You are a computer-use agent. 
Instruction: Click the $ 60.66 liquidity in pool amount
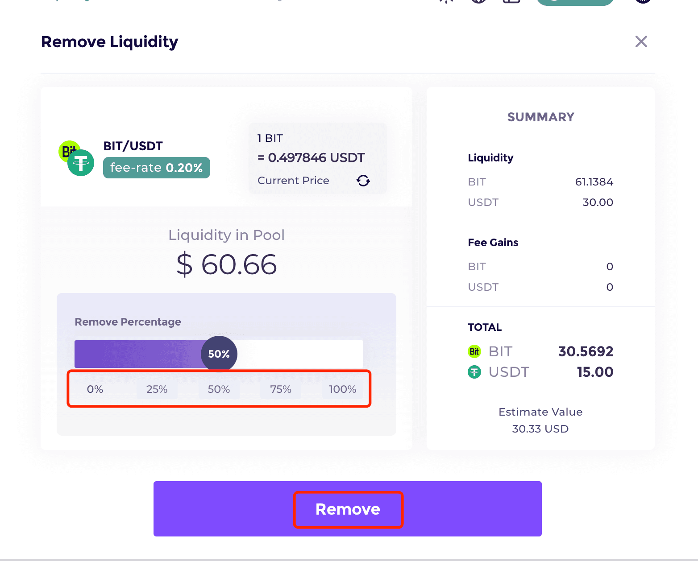click(227, 264)
